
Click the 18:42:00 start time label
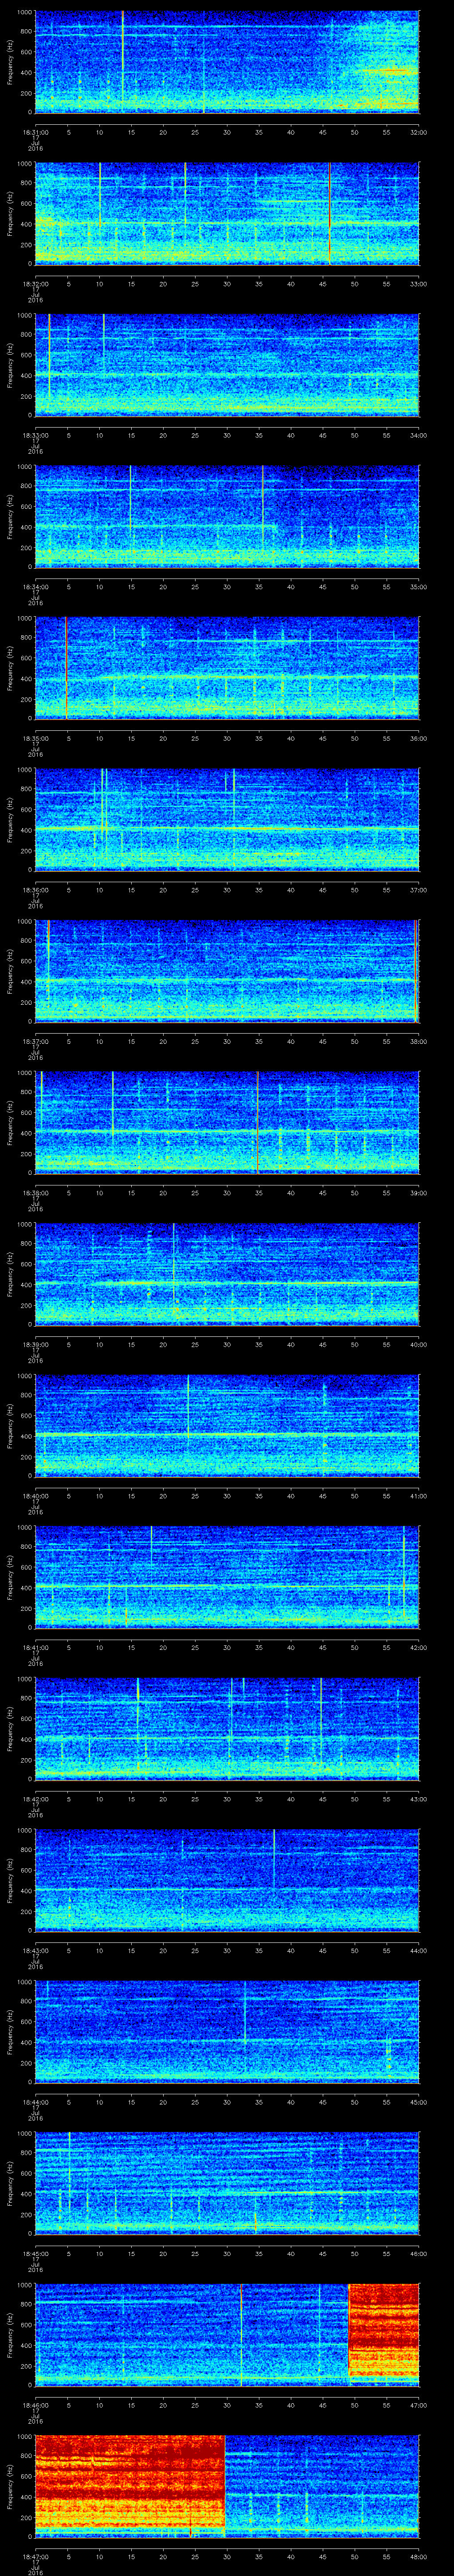[x=36, y=1799]
